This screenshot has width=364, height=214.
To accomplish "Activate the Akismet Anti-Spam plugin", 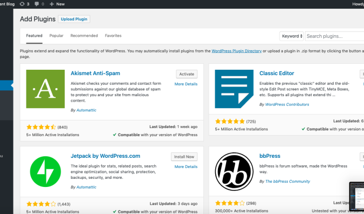I will coord(187,74).
